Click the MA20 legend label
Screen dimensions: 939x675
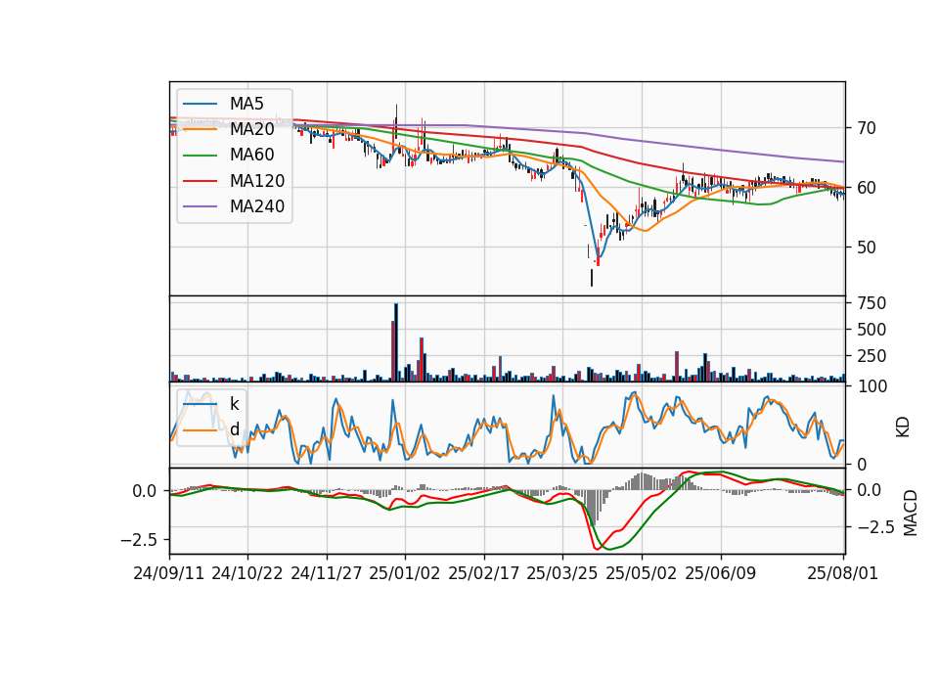[251, 129]
